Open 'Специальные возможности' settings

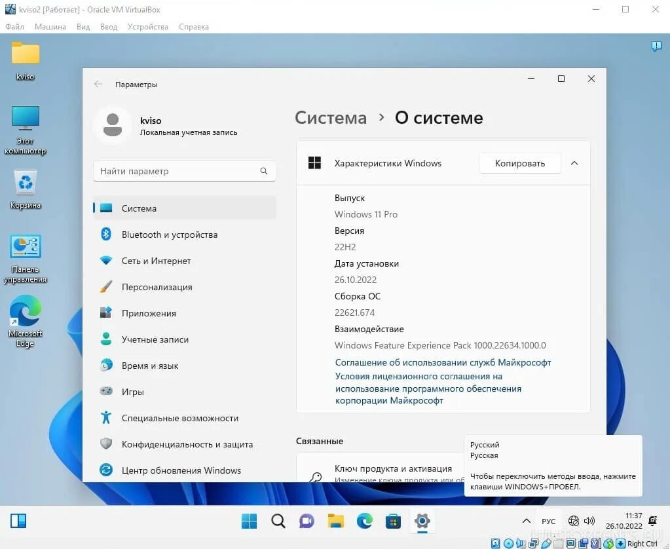click(x=185, y=418)
